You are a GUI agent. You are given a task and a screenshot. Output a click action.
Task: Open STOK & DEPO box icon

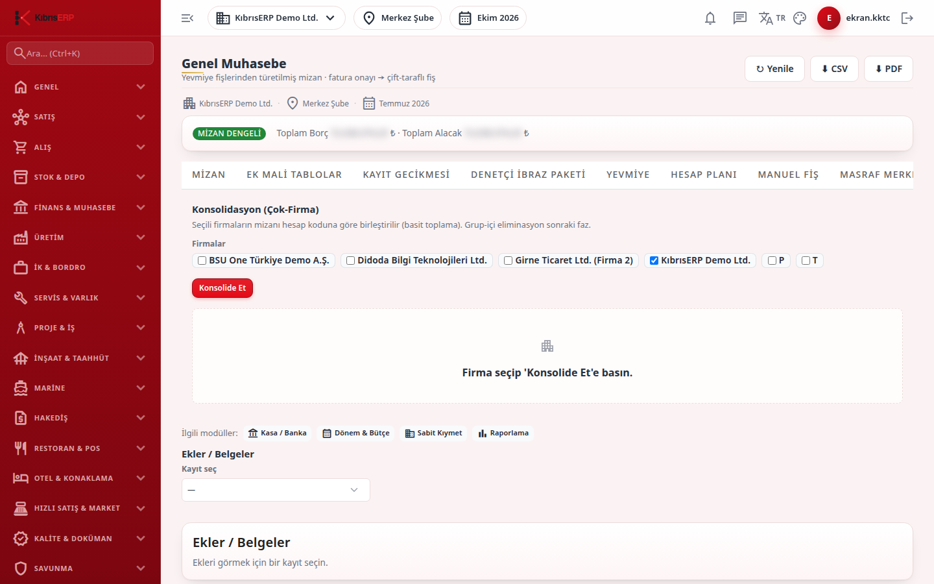21,177
